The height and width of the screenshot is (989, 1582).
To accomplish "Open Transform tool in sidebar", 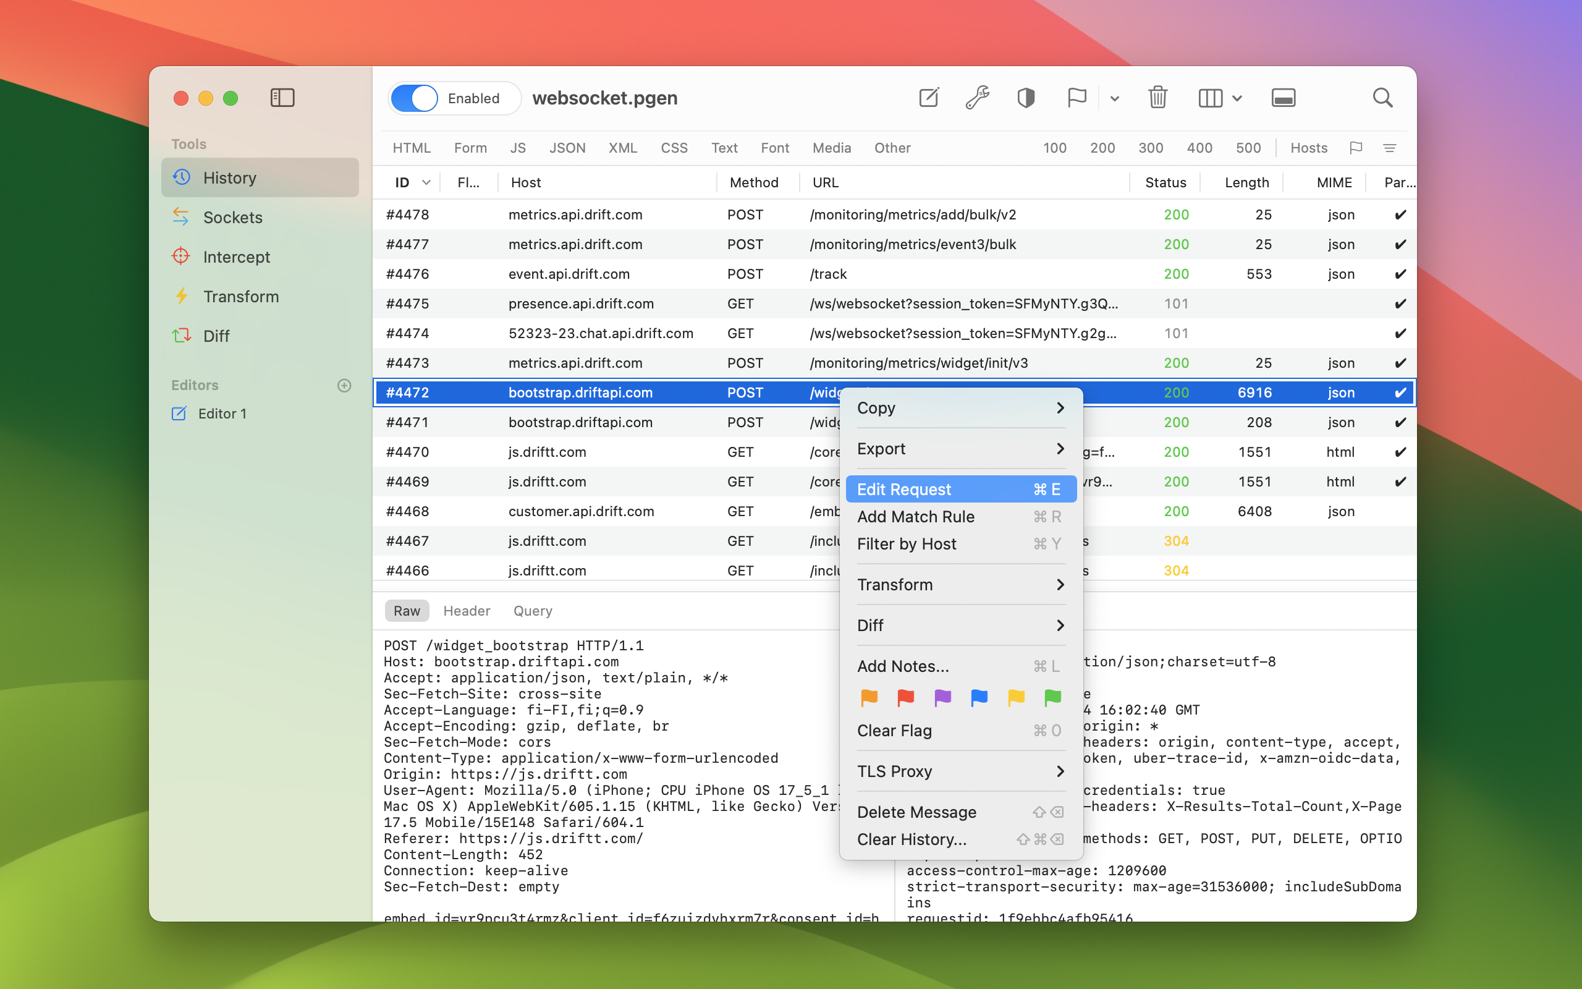I will [260, 296].
